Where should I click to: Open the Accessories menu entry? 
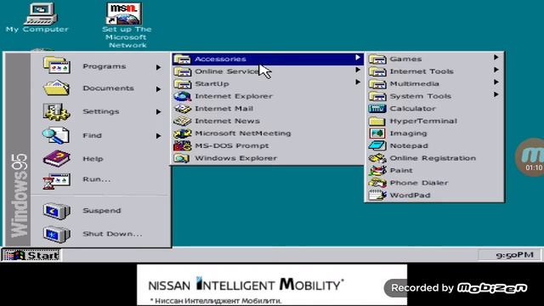268,59
